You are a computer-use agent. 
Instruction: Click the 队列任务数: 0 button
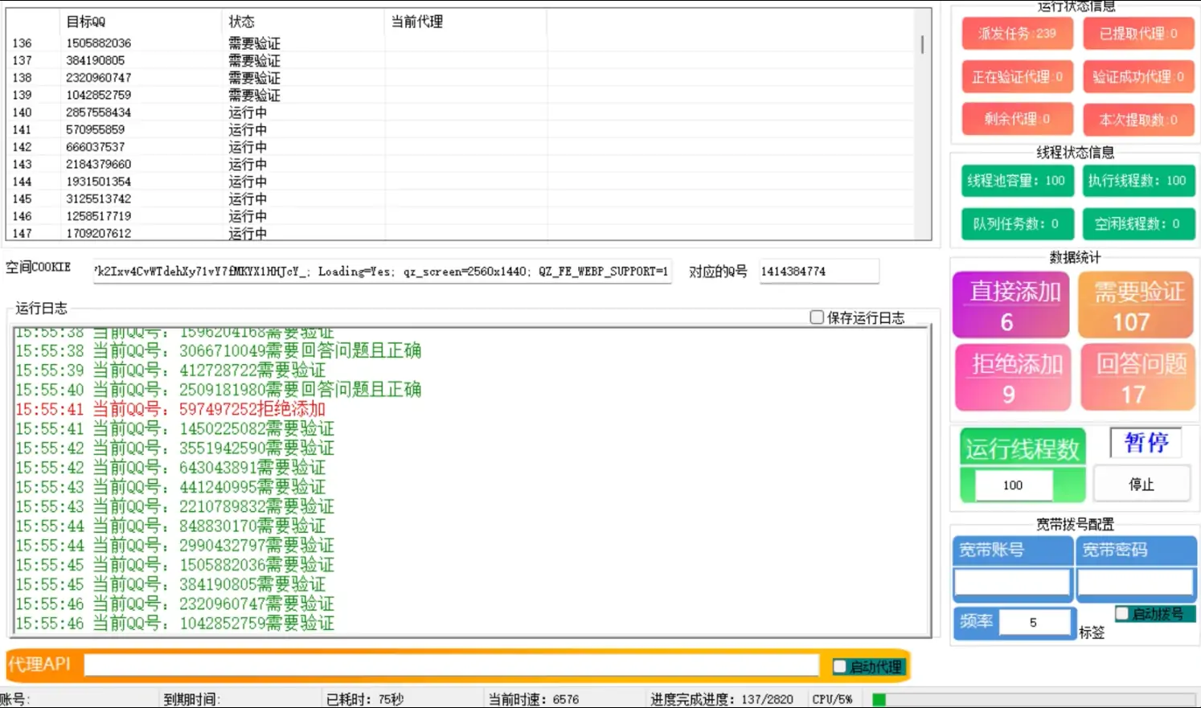pos(1017,224)
